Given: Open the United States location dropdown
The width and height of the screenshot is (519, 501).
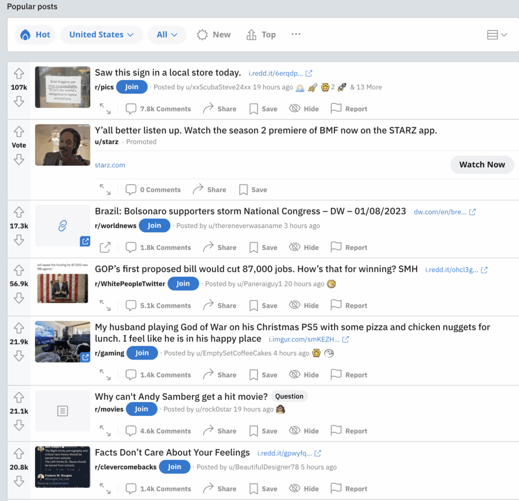Looking at the screenshot, I should (x=101, y=34).
